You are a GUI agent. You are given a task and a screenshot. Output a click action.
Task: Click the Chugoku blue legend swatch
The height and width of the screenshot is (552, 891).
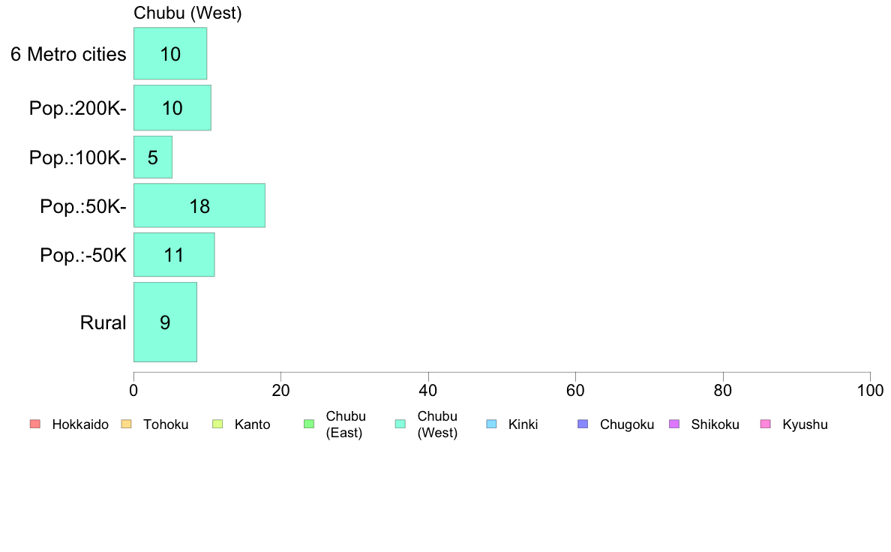(x=583, y=424)
